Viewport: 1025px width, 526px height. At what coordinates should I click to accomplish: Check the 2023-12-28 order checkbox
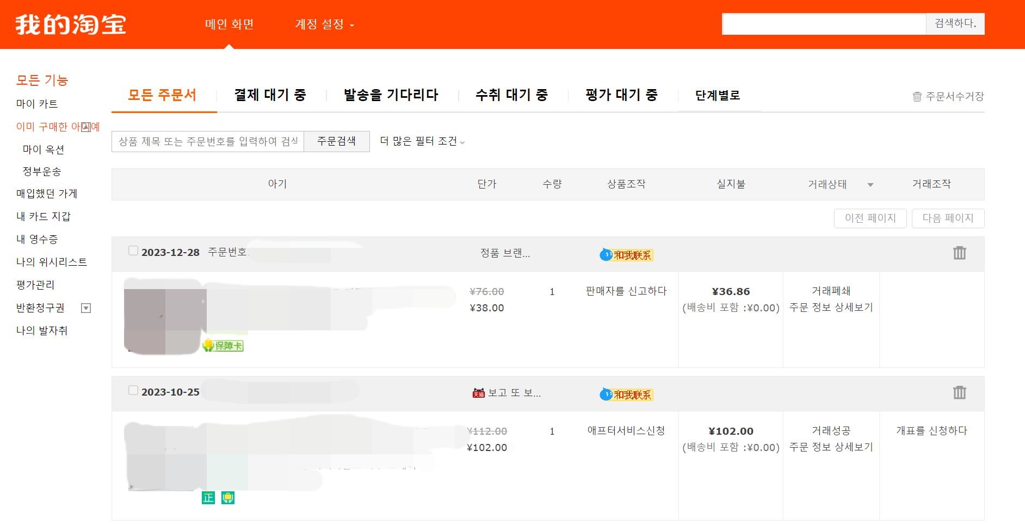pyautogui.click(x=132, y=251)
